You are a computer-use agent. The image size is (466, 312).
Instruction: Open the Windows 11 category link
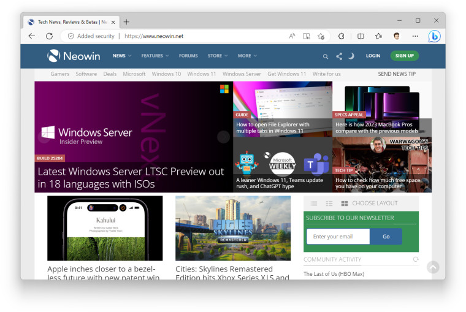pyautogui.click(x=202, y=74)
